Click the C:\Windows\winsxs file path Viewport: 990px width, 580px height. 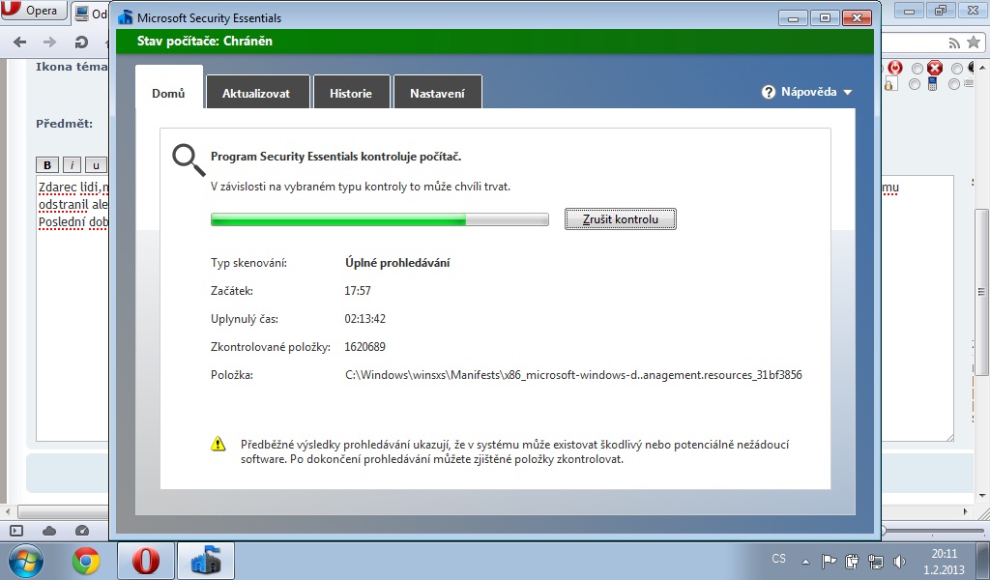[573, 375]
